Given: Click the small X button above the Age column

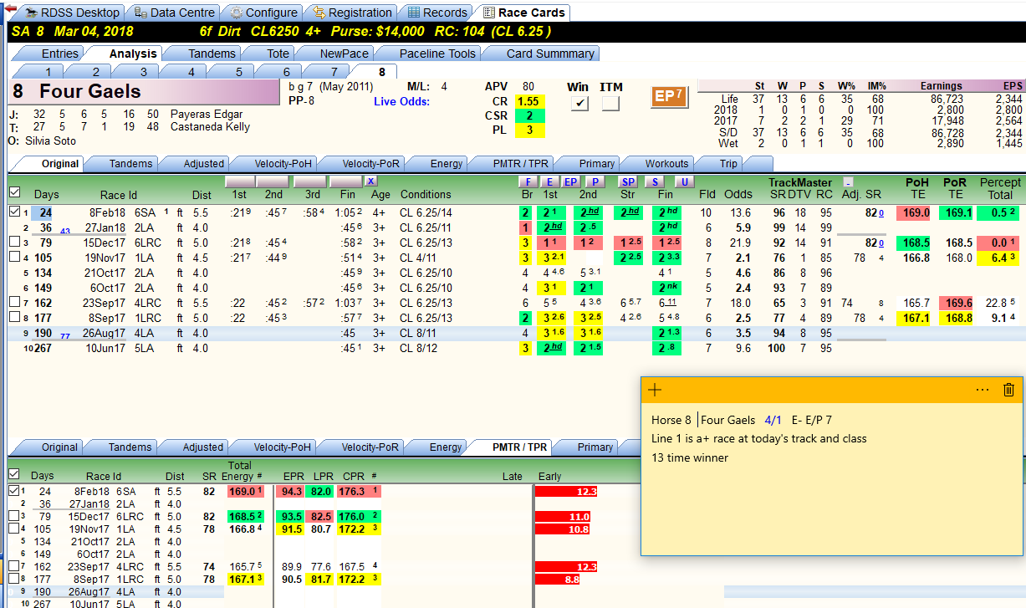Looking at the screenshot, I should coord(370,181).
